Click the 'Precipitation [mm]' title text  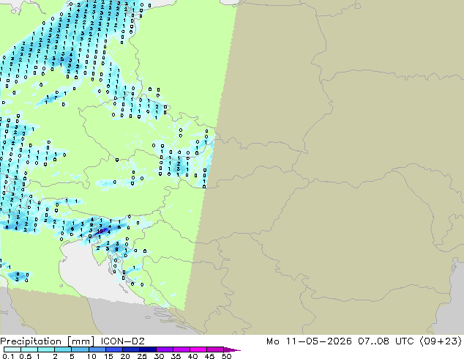tap(48, 341)
